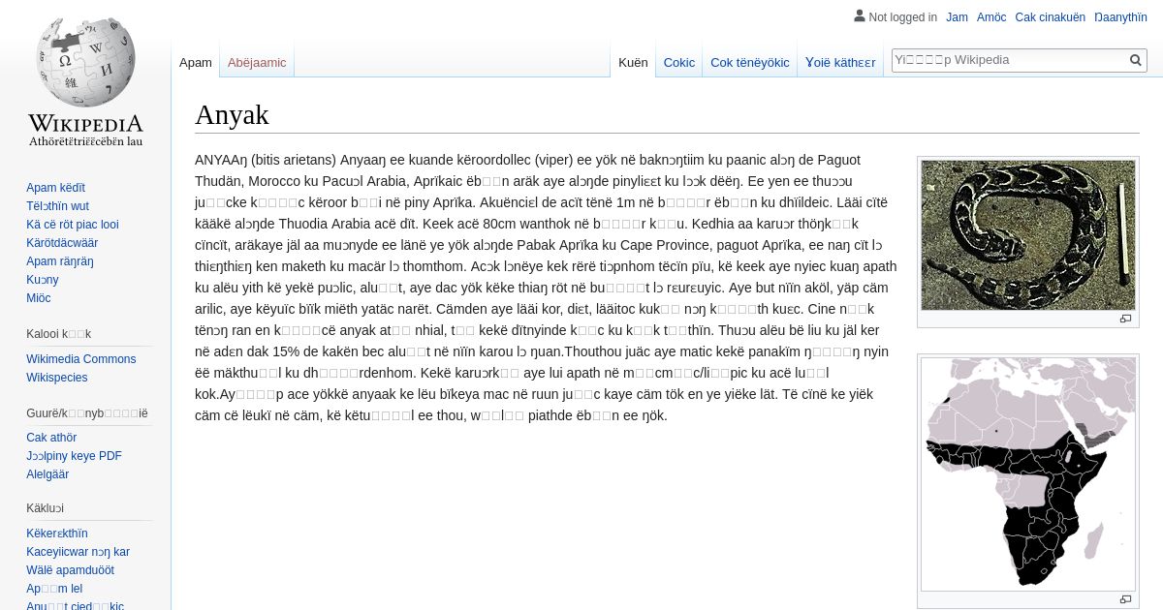Open the Cak cinakuën link
This screenshot has height=610, width=1163.
(x=1051, y=16)
